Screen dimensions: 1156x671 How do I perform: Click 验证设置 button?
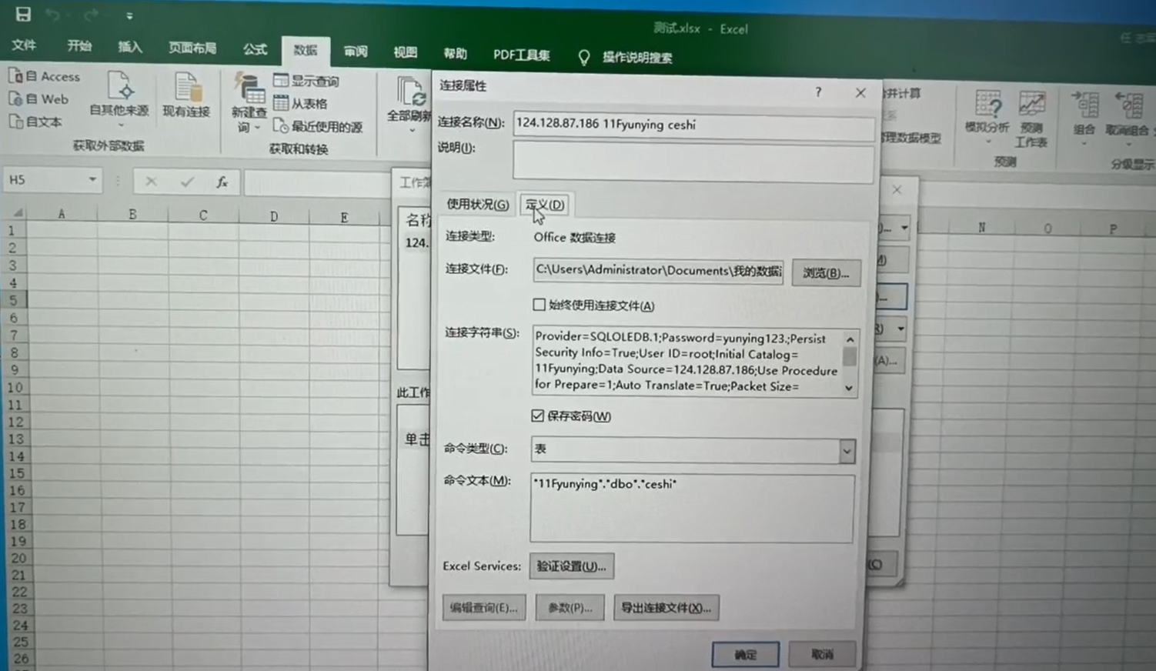pos(572,566)
